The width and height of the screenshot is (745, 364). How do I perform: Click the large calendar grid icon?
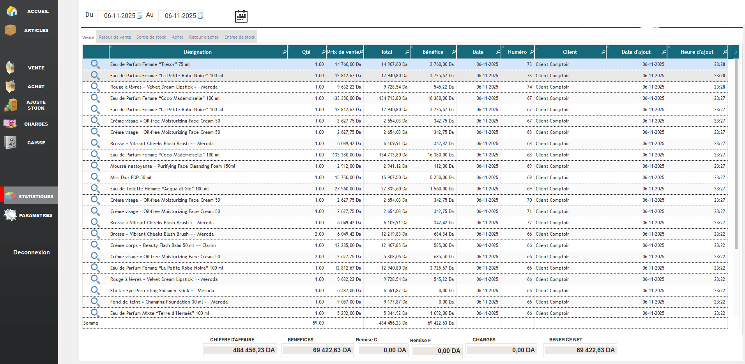pyautogui.click(x=241, y=16)
